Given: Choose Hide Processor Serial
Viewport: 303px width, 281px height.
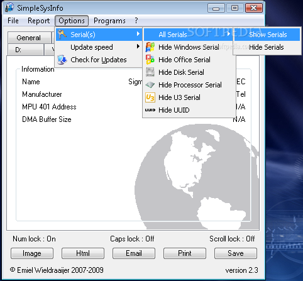Looking at the screenshot, I should pyautogui.click(x=189, y=85).
